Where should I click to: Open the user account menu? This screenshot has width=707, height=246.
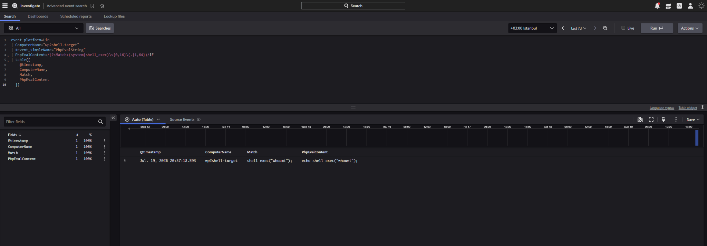[690, 6]
